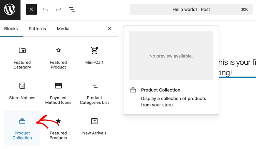Insert the New Arrivals calendar block
Viewport: 256px width, 149px height.
pyautogui.click(x=94, y=128)
